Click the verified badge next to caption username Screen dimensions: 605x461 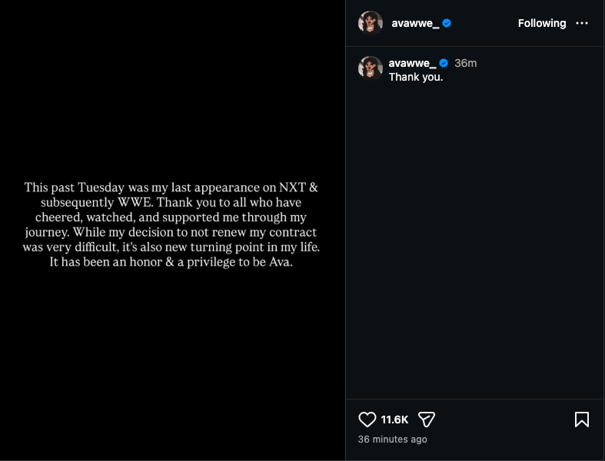pyautogui.click(x=444, y=63)
